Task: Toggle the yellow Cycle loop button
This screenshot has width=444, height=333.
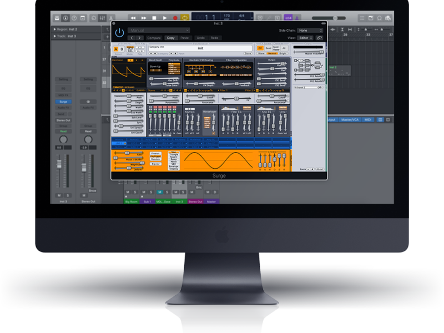Action: coord(185,18)
